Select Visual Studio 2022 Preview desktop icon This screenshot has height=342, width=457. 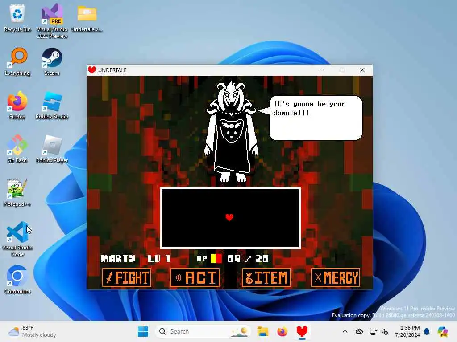coord(52,21)
